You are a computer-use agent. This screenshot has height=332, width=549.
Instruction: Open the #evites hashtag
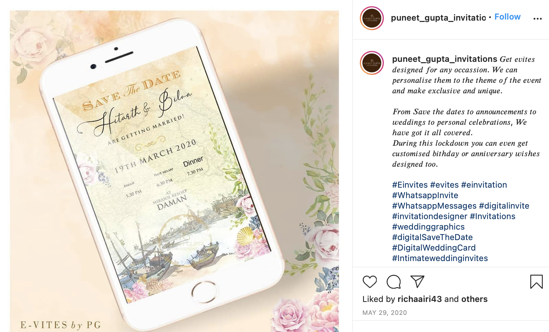point(444,185)
